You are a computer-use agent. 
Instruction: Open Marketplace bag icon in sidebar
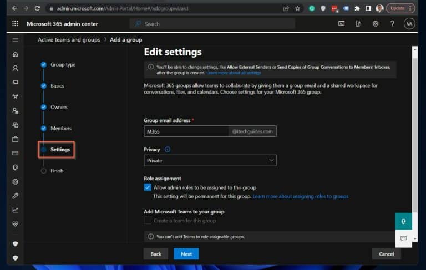point(15,139)
